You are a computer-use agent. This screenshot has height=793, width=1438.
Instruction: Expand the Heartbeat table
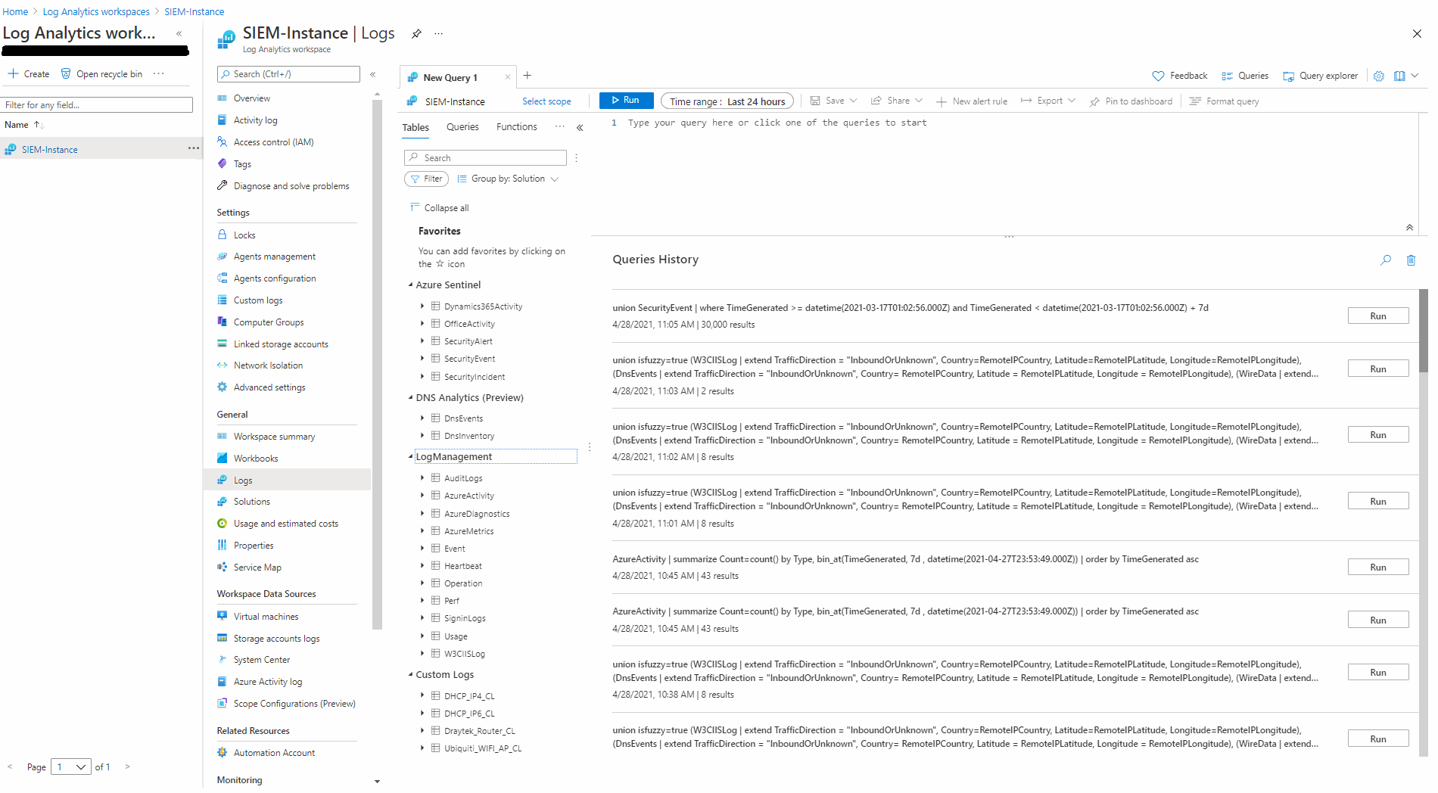coord(422,566)
